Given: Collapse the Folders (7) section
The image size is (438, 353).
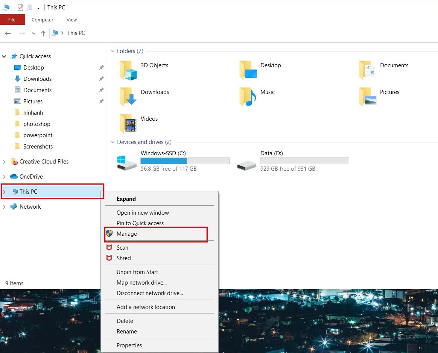Looking at the screenshot, I should coord(113,51).
